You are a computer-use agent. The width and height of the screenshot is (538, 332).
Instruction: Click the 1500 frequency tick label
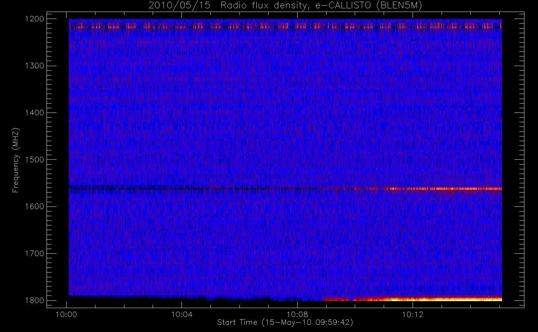pos(35,160)
